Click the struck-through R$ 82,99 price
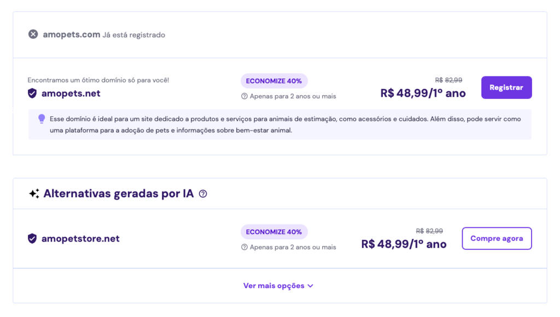 coord(450,79)
